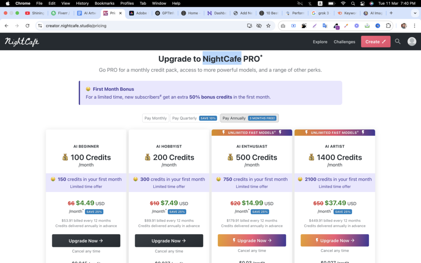Open the View menu in menu bar
The image size is (421, 263).
click(65, 3)
